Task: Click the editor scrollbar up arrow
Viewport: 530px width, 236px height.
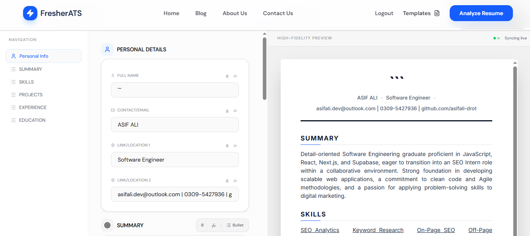Action: click(264, 34)
